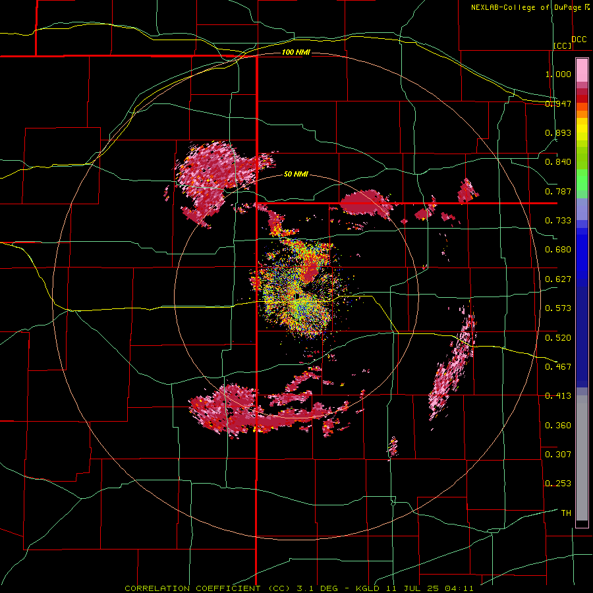The height and width of the screenshot is (593, 593).
Task: Click the DCC label above the color scale
Action: point(579,40)
